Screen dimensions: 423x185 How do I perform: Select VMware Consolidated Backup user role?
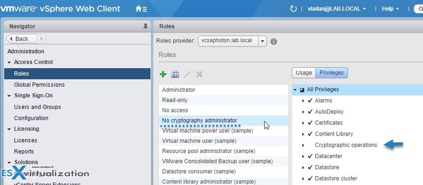[224, 161]
